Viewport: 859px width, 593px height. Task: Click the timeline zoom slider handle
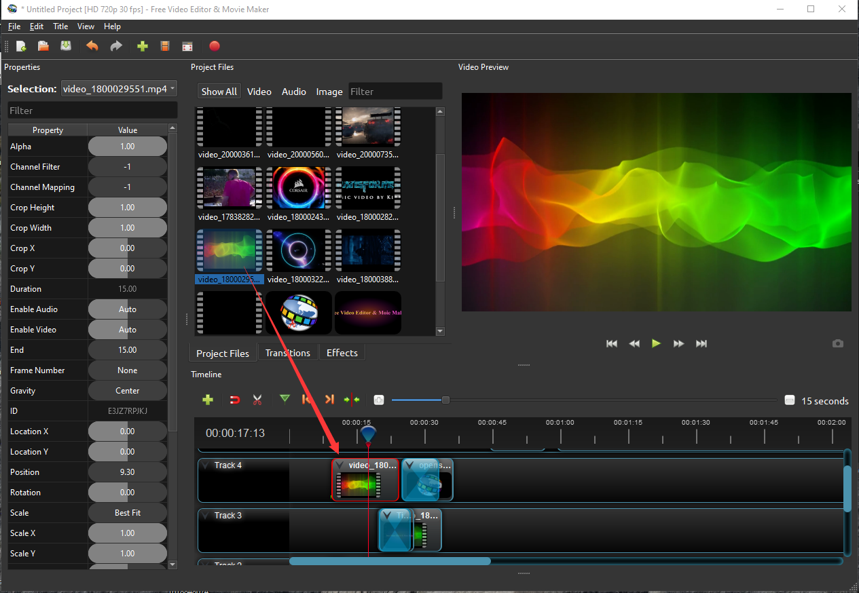pyautogui.click(x=445, y=400)
